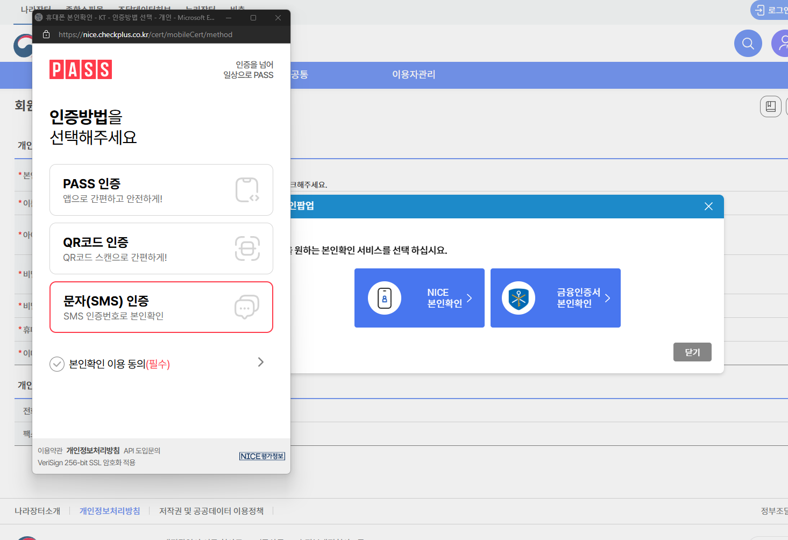788x540 pixels.
Task: Select SMS text message authentication
Action: [161, 307]
